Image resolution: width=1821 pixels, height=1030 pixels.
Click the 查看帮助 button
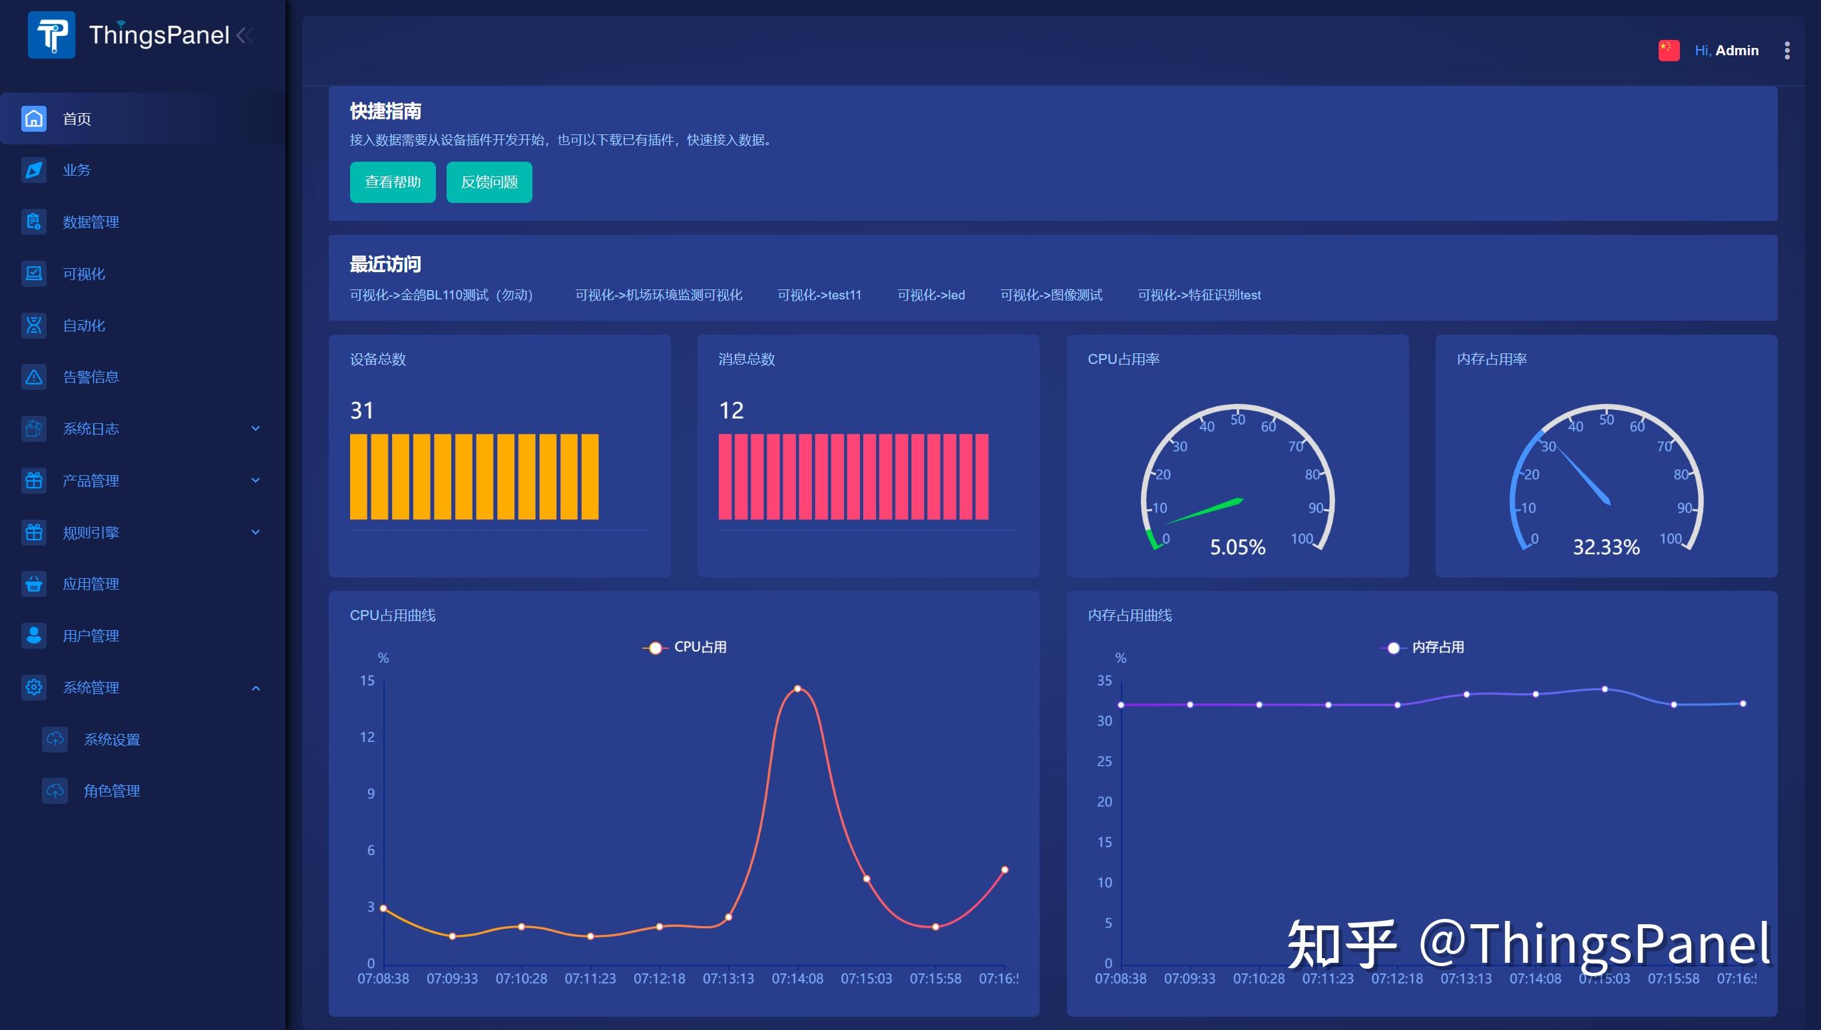point(393,182)
